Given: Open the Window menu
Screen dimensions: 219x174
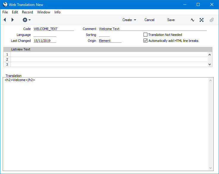Looking at the screenshot, I should [x=44, y=12].
